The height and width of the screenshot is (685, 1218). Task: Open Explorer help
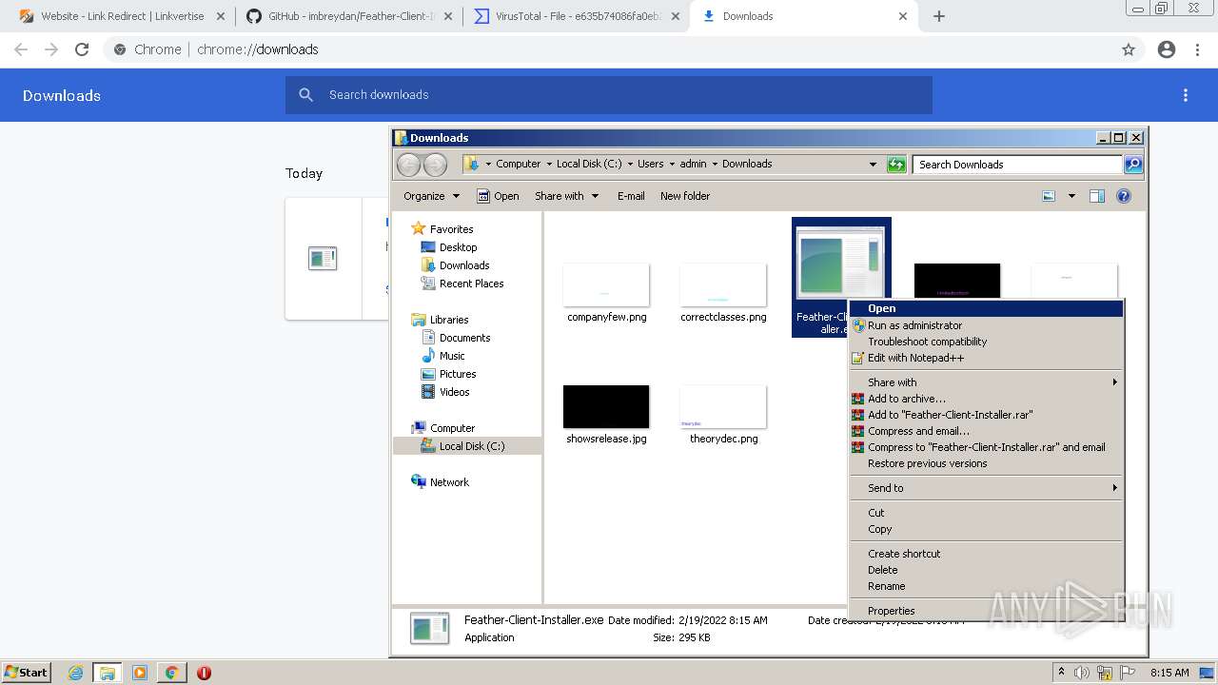click(x=1124, y=196)
